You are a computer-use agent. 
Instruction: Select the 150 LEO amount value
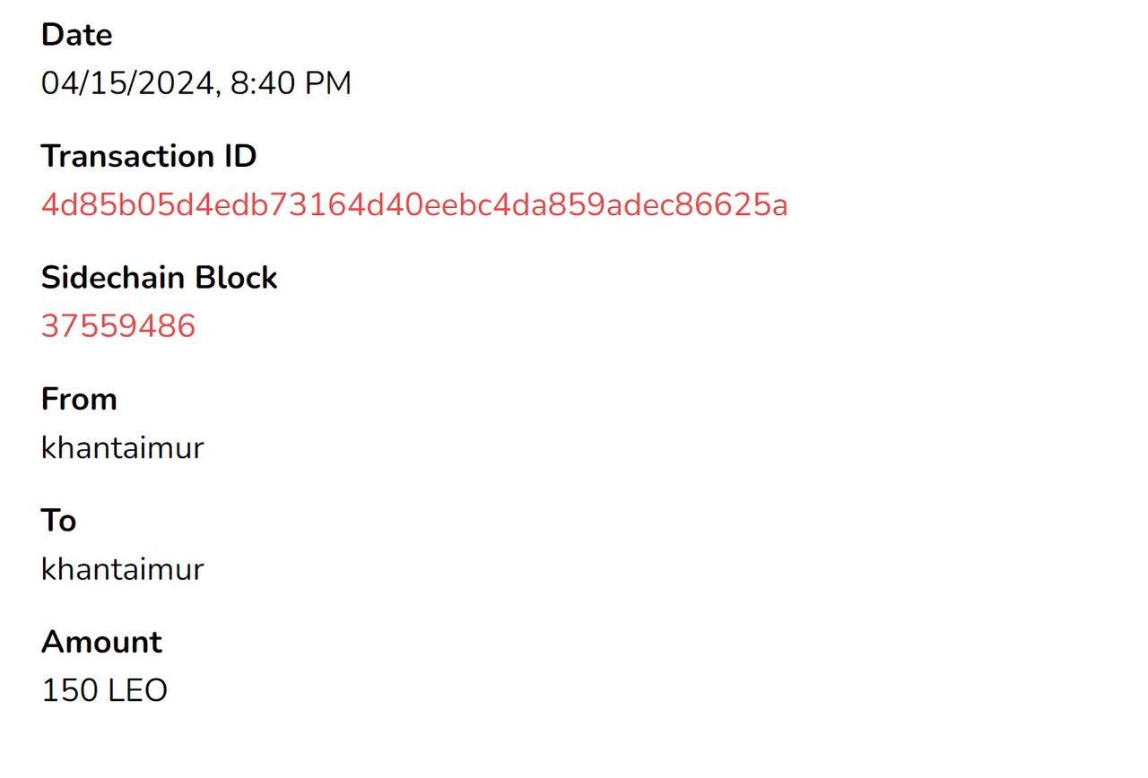click(x=105, y=691)
